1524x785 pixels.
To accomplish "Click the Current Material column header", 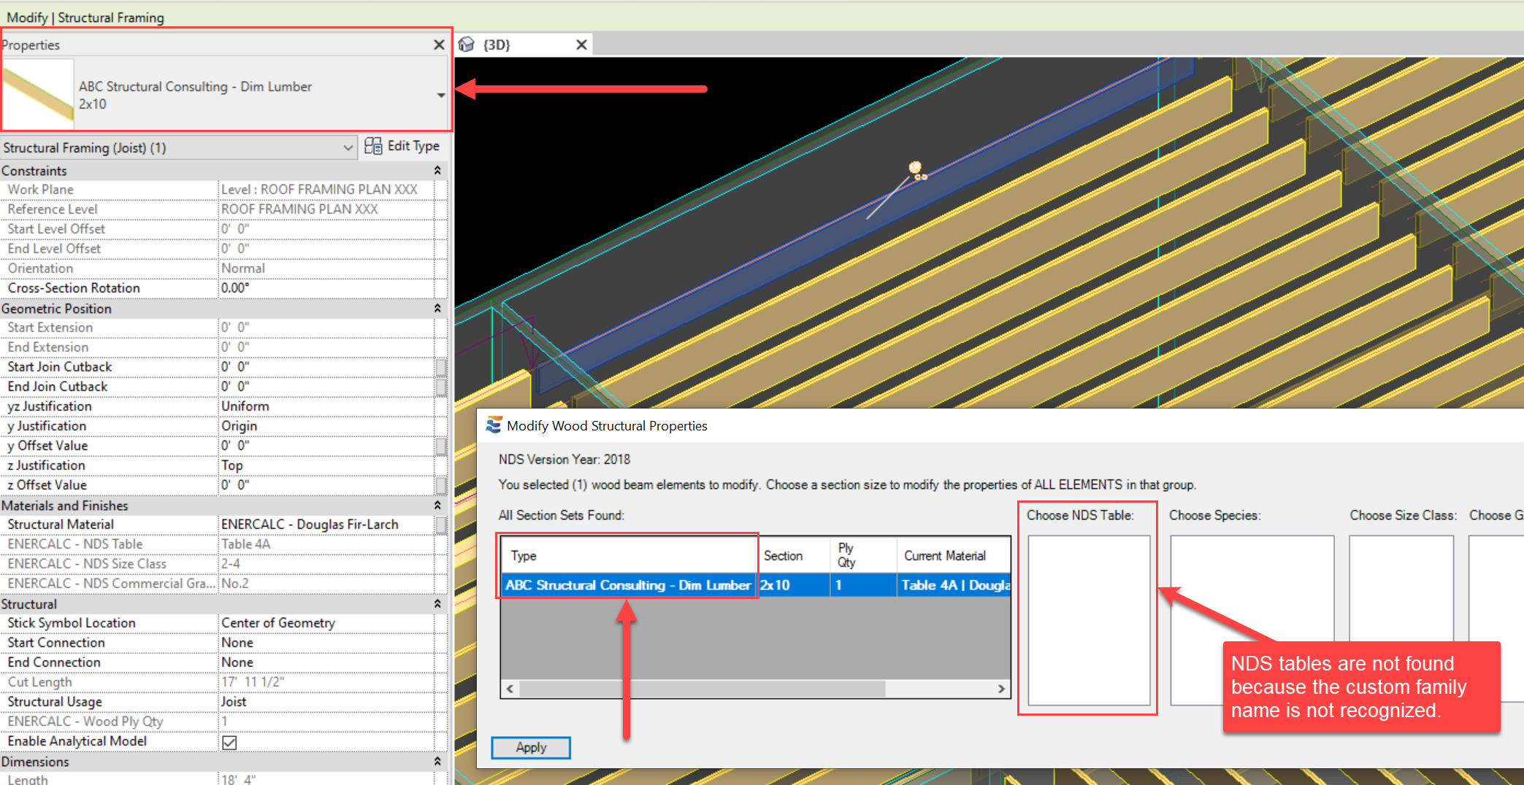I will 954,556.
